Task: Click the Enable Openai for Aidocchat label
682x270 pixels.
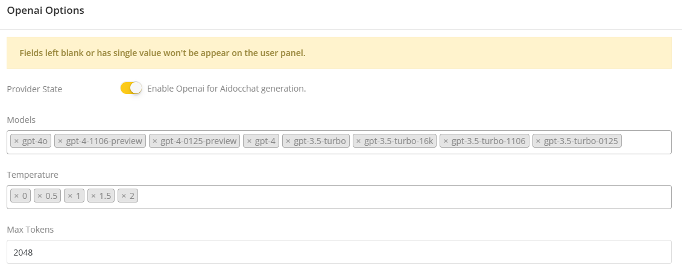Action: 227,89
